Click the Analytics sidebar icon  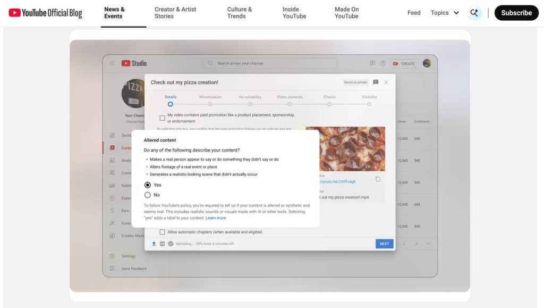click(112, 161)
